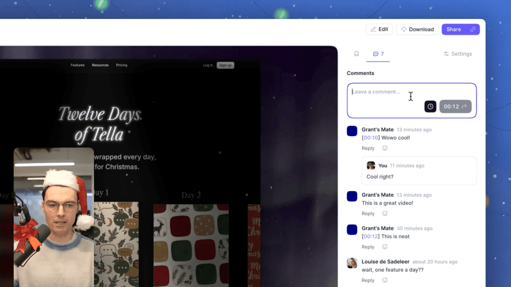511x287 pixels.
Task: Reply to This is a great video comment
Action: pyautogui.click(x=368, y=214)
